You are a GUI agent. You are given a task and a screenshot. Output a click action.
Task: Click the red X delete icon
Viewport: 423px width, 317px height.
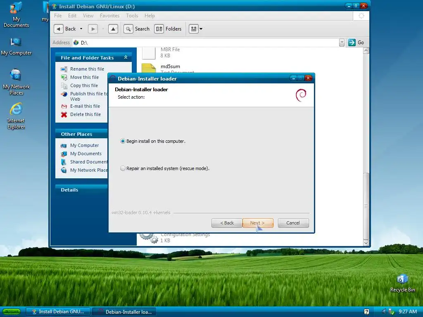64,115
